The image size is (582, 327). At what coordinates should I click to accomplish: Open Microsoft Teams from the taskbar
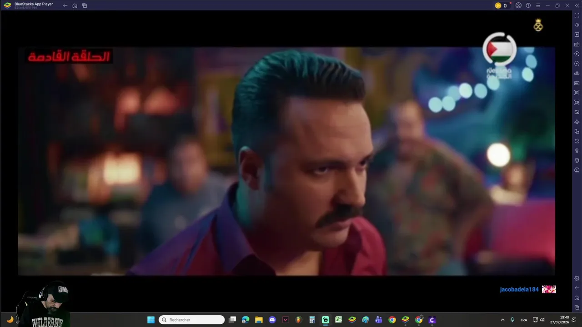[379, 320]
